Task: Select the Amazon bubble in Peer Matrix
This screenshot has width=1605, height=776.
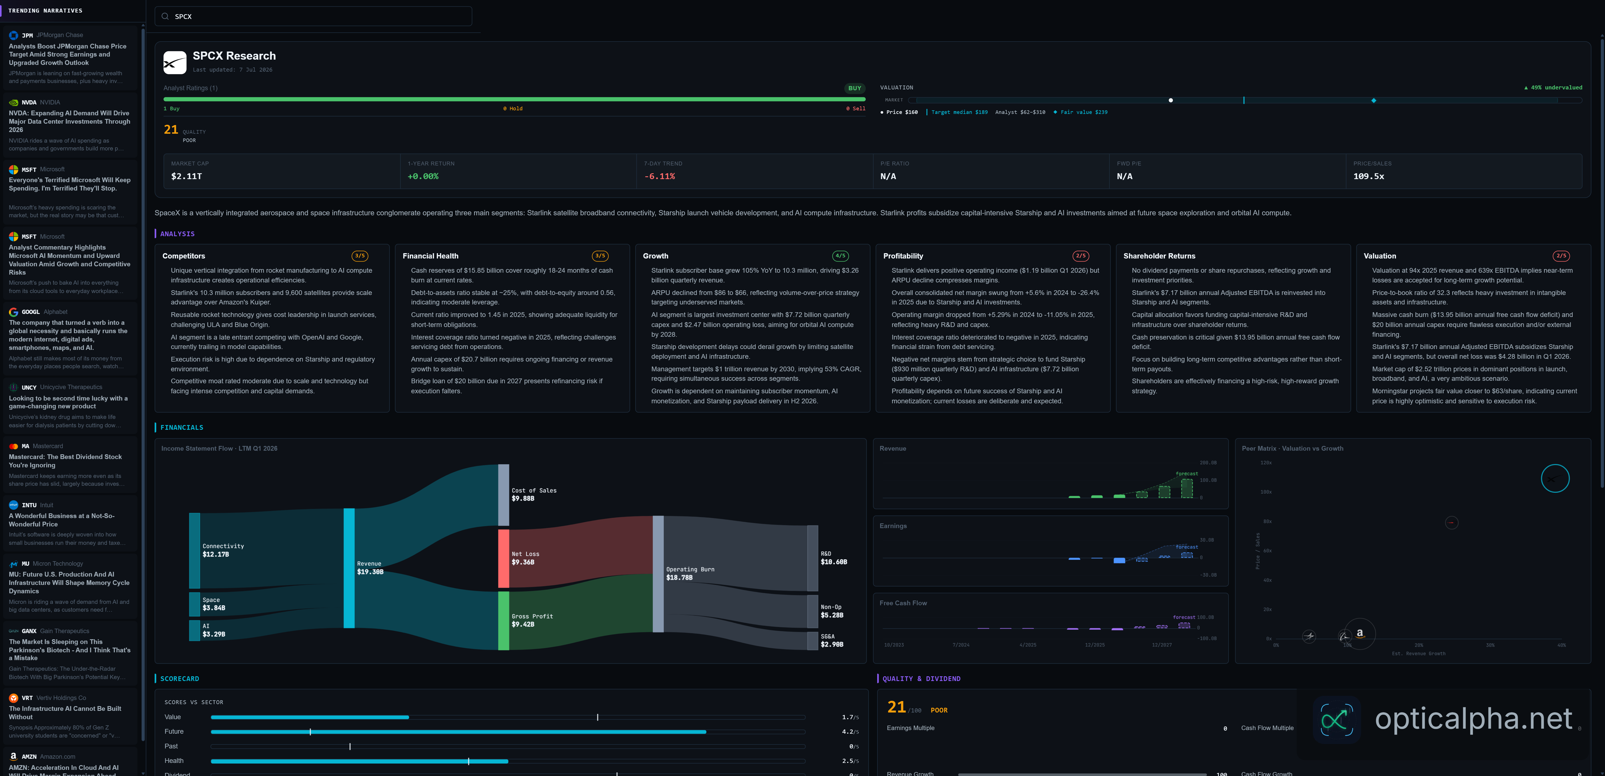Action: [x=1360, y=633]
